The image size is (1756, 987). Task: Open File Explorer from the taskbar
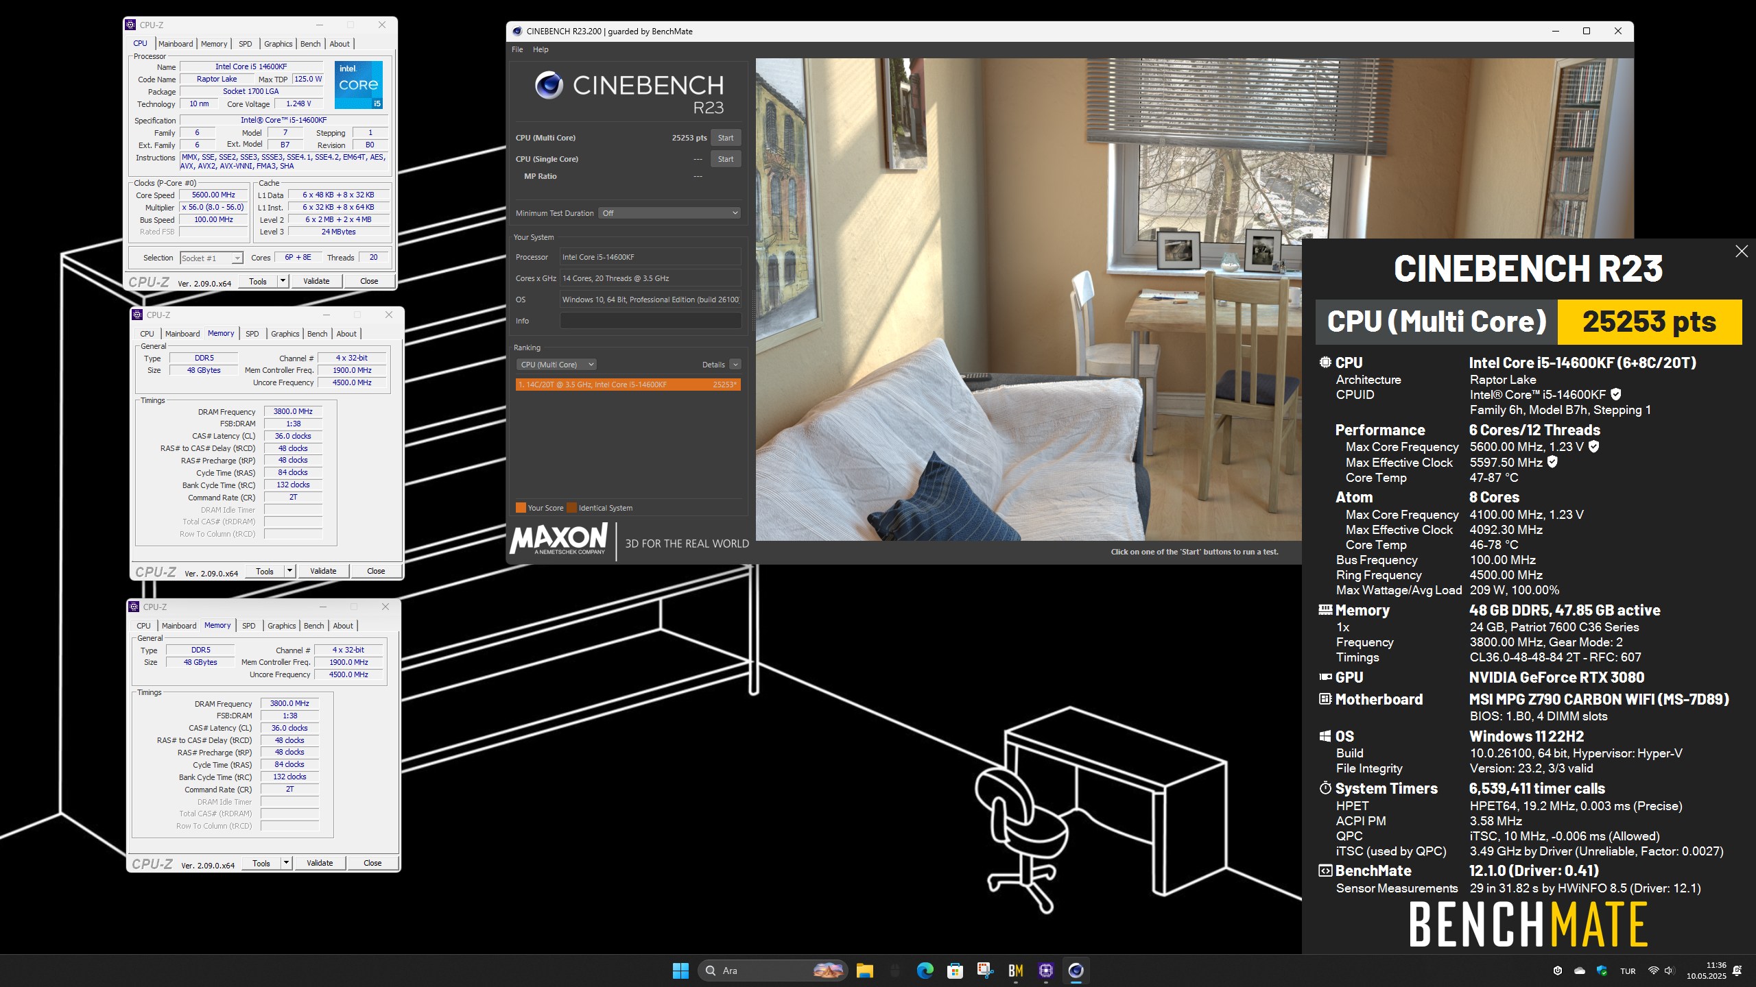click(864, 971)
